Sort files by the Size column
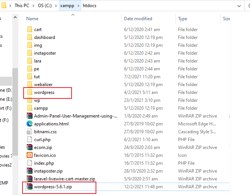The height and width of the screenshot is (195, 250). (226, 19)
